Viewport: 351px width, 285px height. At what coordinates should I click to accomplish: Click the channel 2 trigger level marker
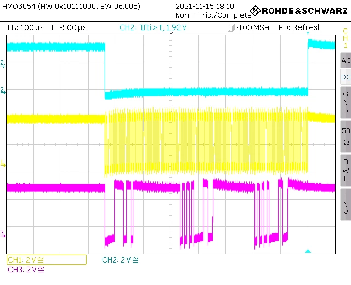tap(3, 64)
